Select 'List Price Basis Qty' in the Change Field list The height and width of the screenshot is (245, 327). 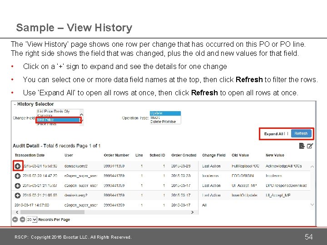(54, 111)
